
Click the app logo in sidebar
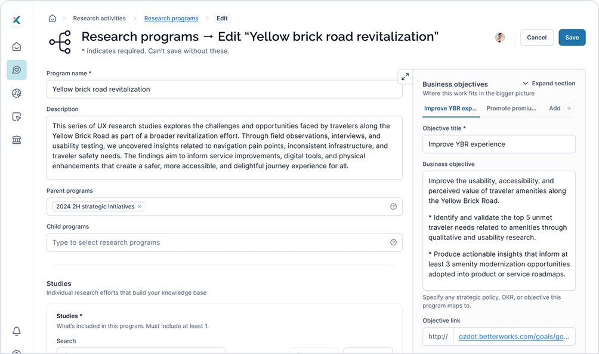(17, 20)
